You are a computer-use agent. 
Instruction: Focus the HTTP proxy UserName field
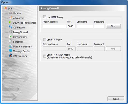click(85, 26)
